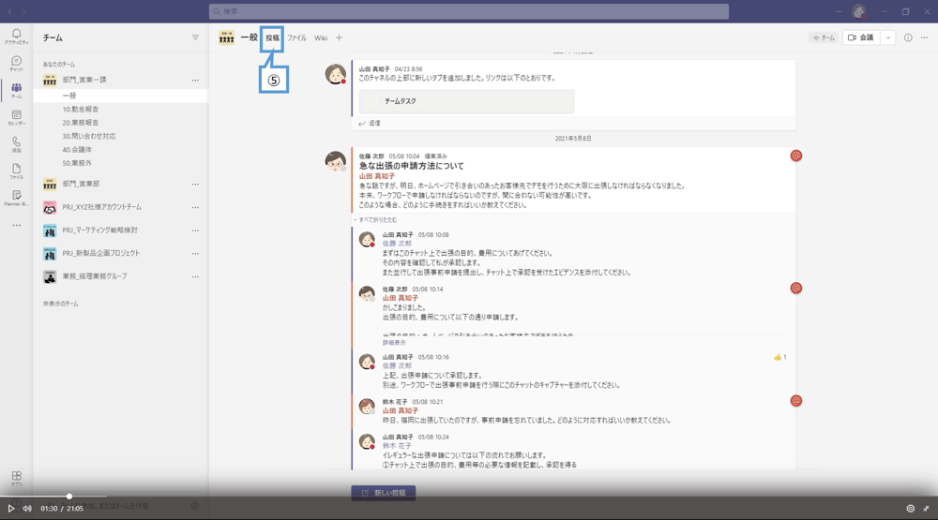Open title bar settings ellipsis

(839, 11)
